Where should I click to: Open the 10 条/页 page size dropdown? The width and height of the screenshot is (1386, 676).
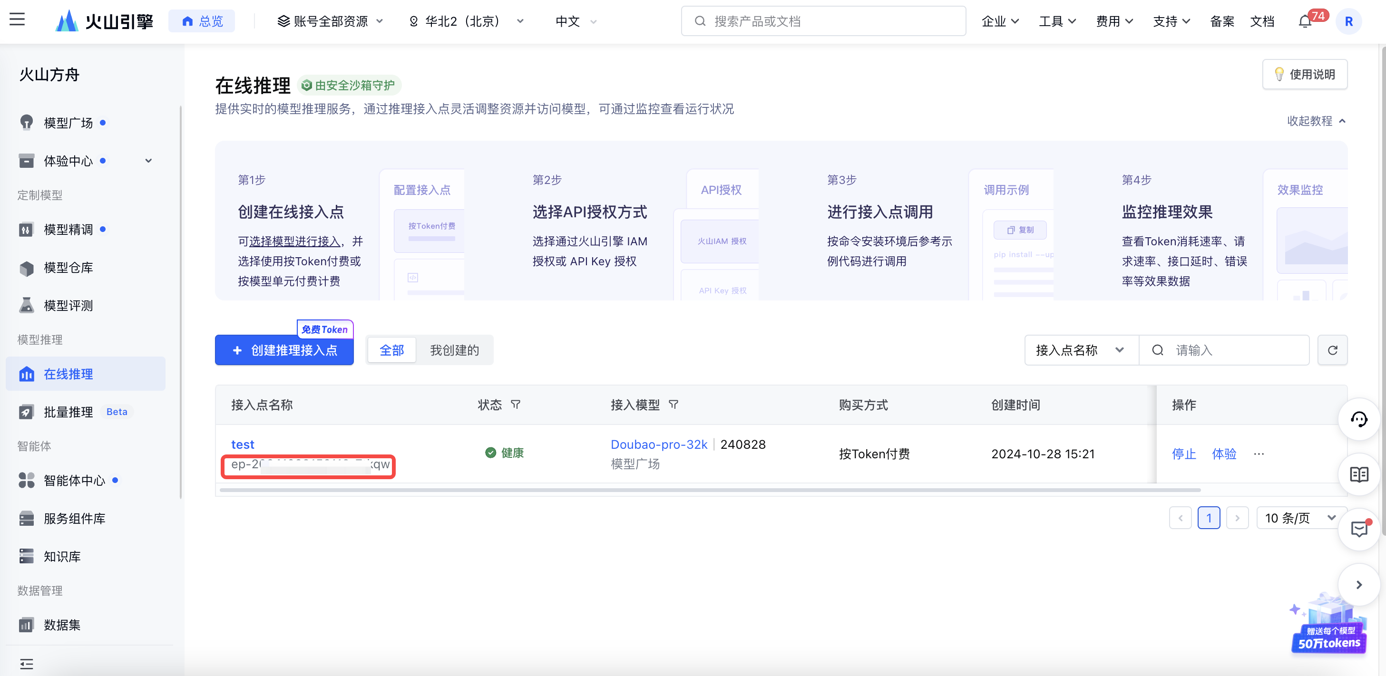click(x=1301, y=519)
